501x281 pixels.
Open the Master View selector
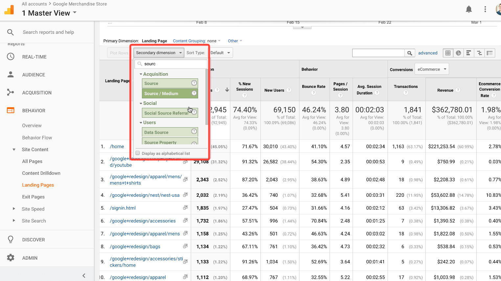coord(49,13)
